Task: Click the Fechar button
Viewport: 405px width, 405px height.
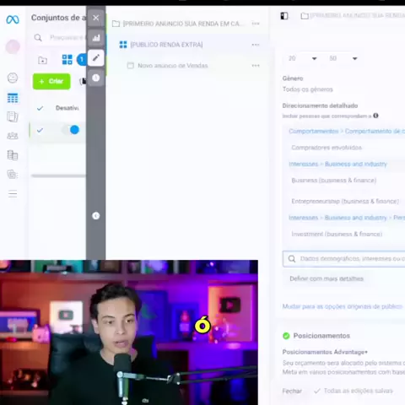Action: tap(292, 391)
